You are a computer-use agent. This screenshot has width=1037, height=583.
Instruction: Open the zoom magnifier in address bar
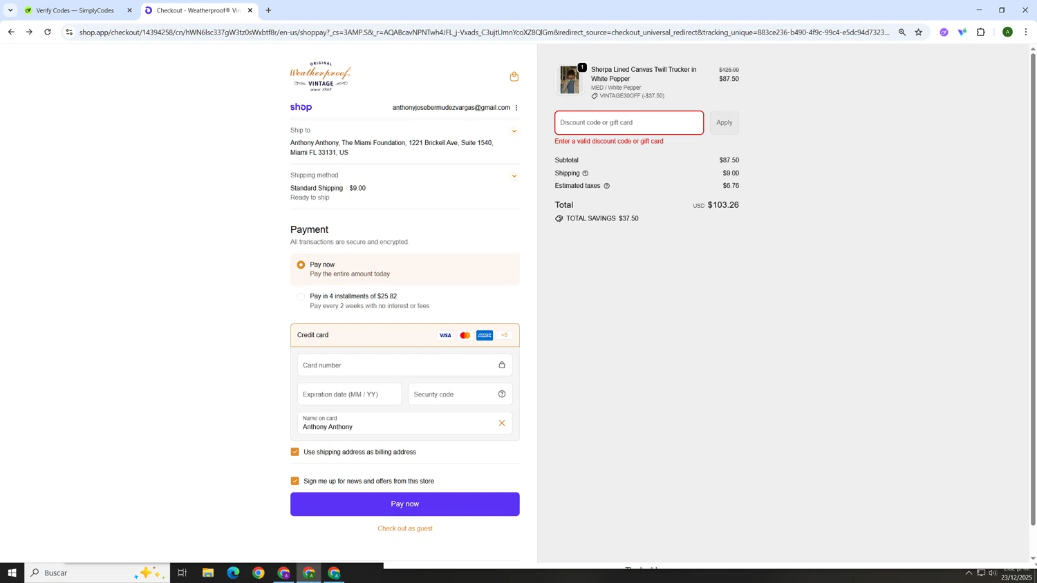pos(902,32)
